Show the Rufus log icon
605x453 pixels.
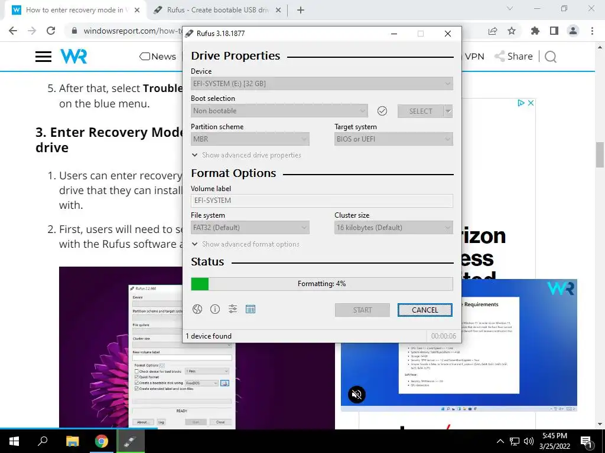coord(251,309)
